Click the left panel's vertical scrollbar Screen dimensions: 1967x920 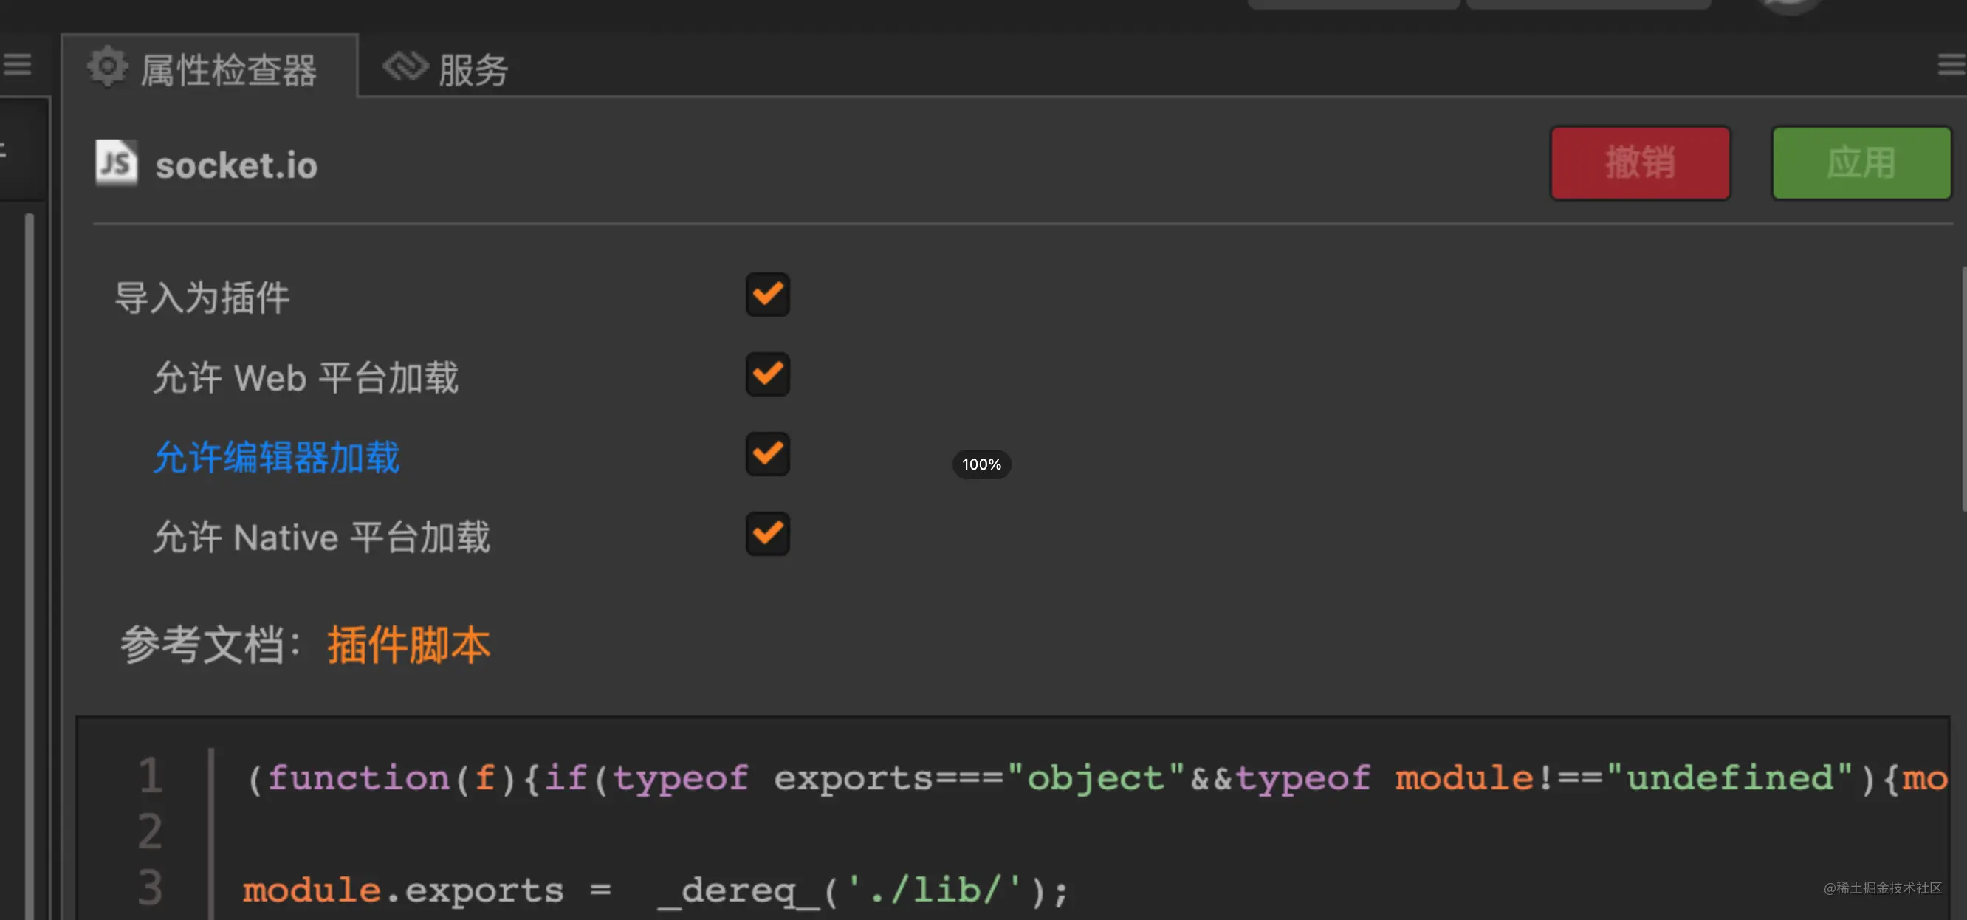29,565
